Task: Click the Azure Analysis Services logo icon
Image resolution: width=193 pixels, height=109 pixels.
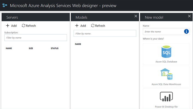Action: [5, 5]
